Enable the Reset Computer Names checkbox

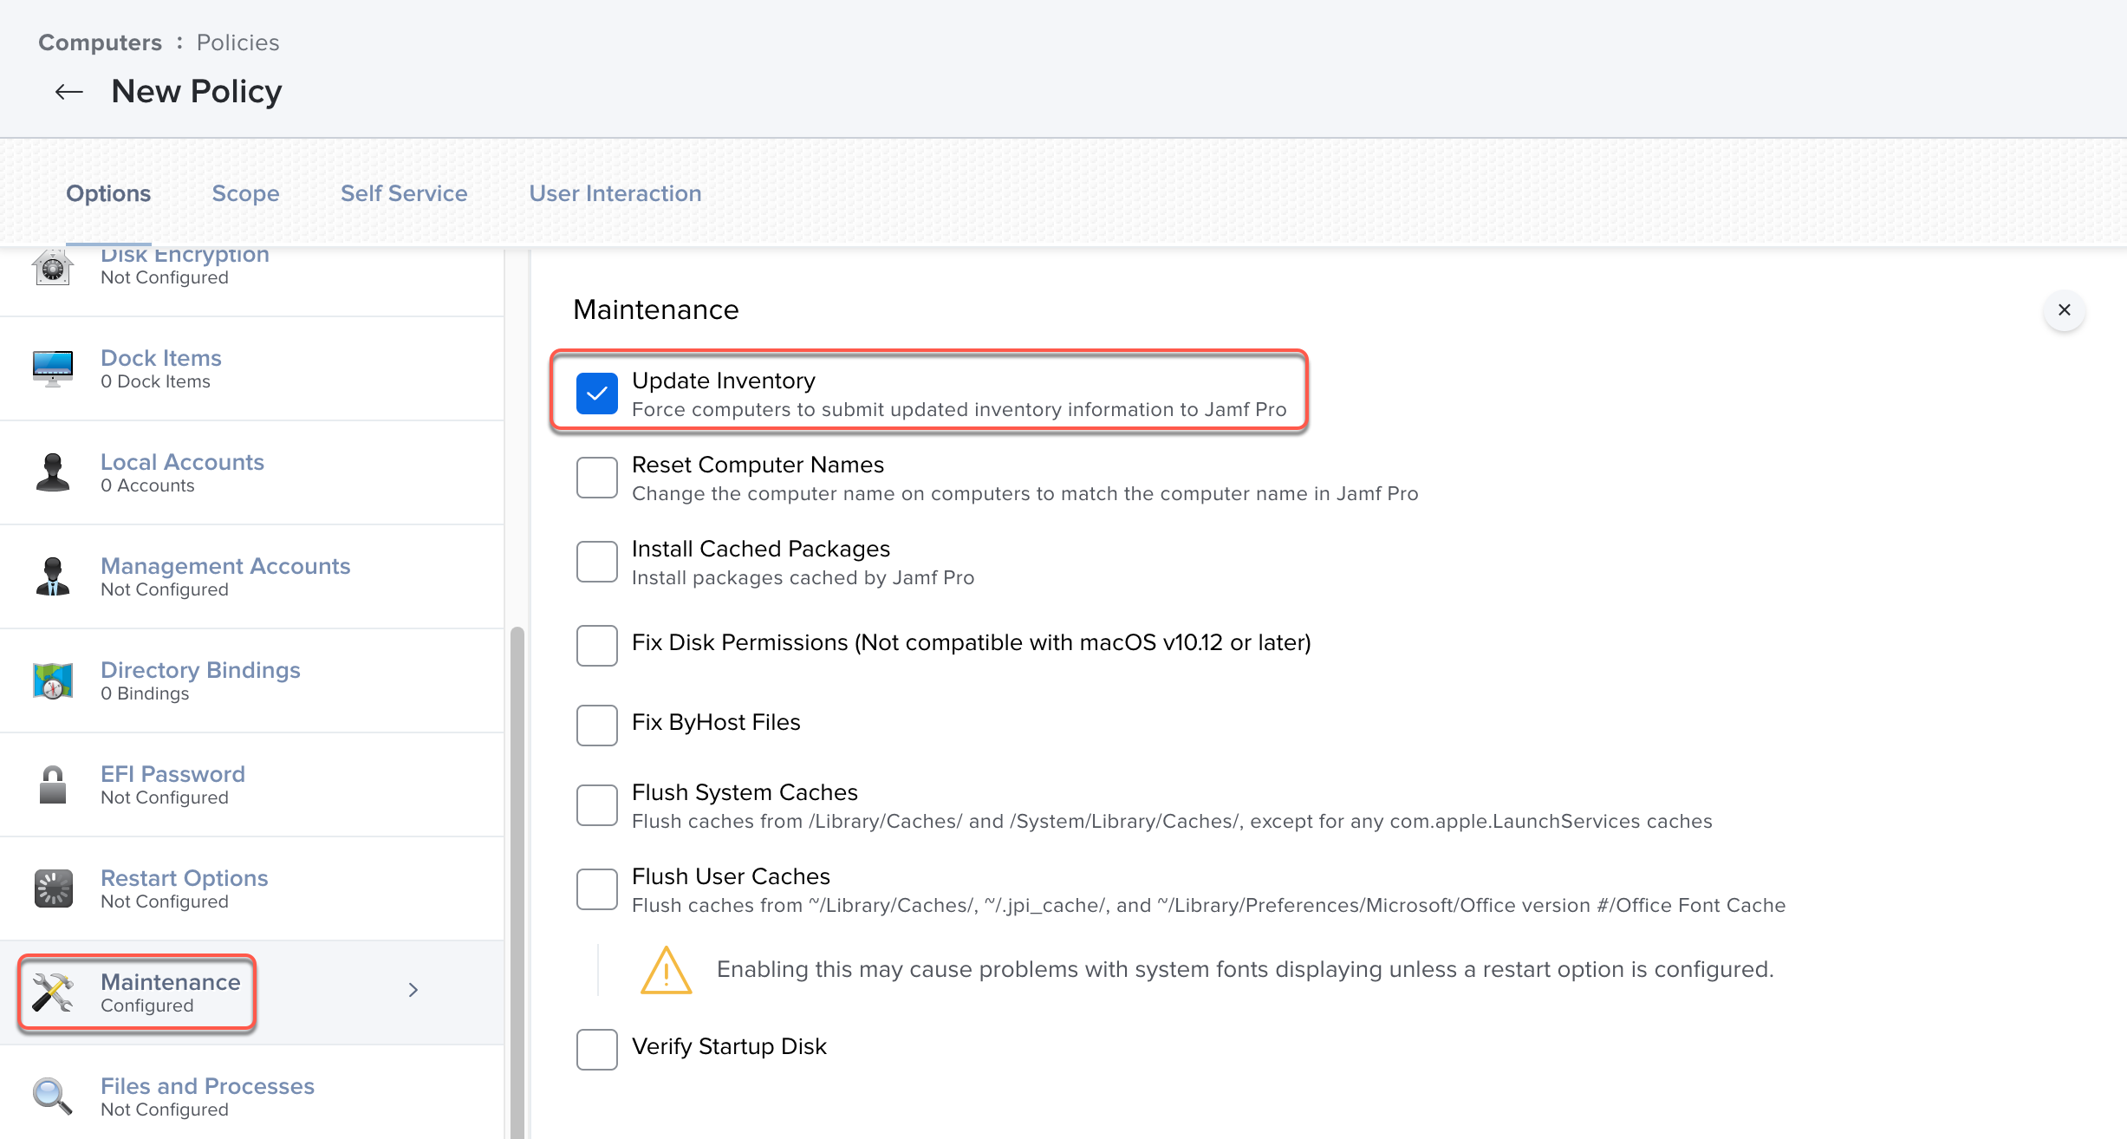tap(597, 478)
